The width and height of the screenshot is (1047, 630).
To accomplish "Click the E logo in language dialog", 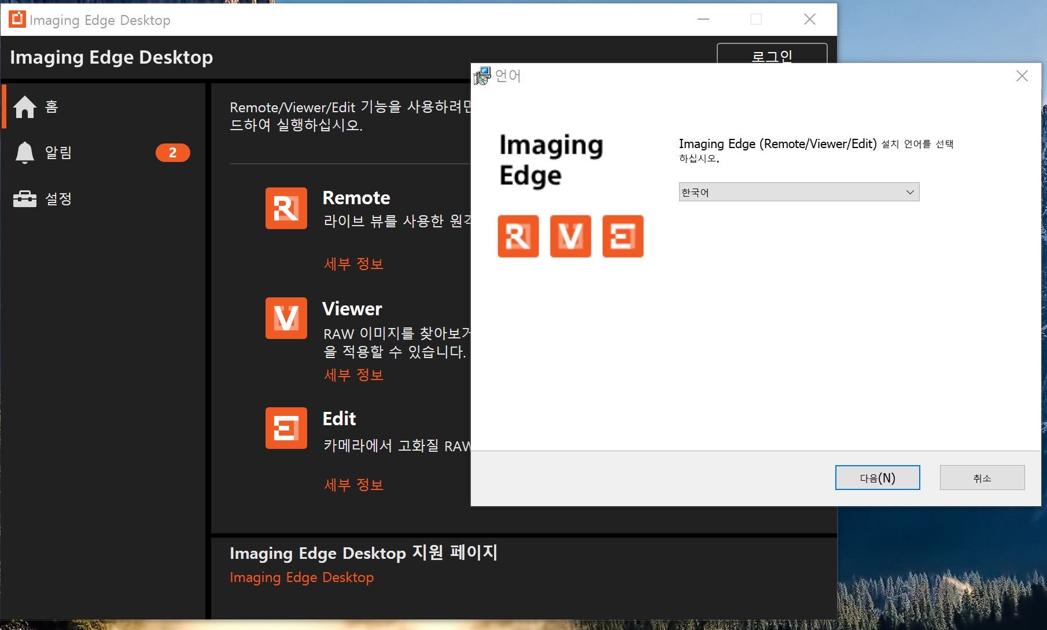I will pyautogui.click(x=623, y=236).
